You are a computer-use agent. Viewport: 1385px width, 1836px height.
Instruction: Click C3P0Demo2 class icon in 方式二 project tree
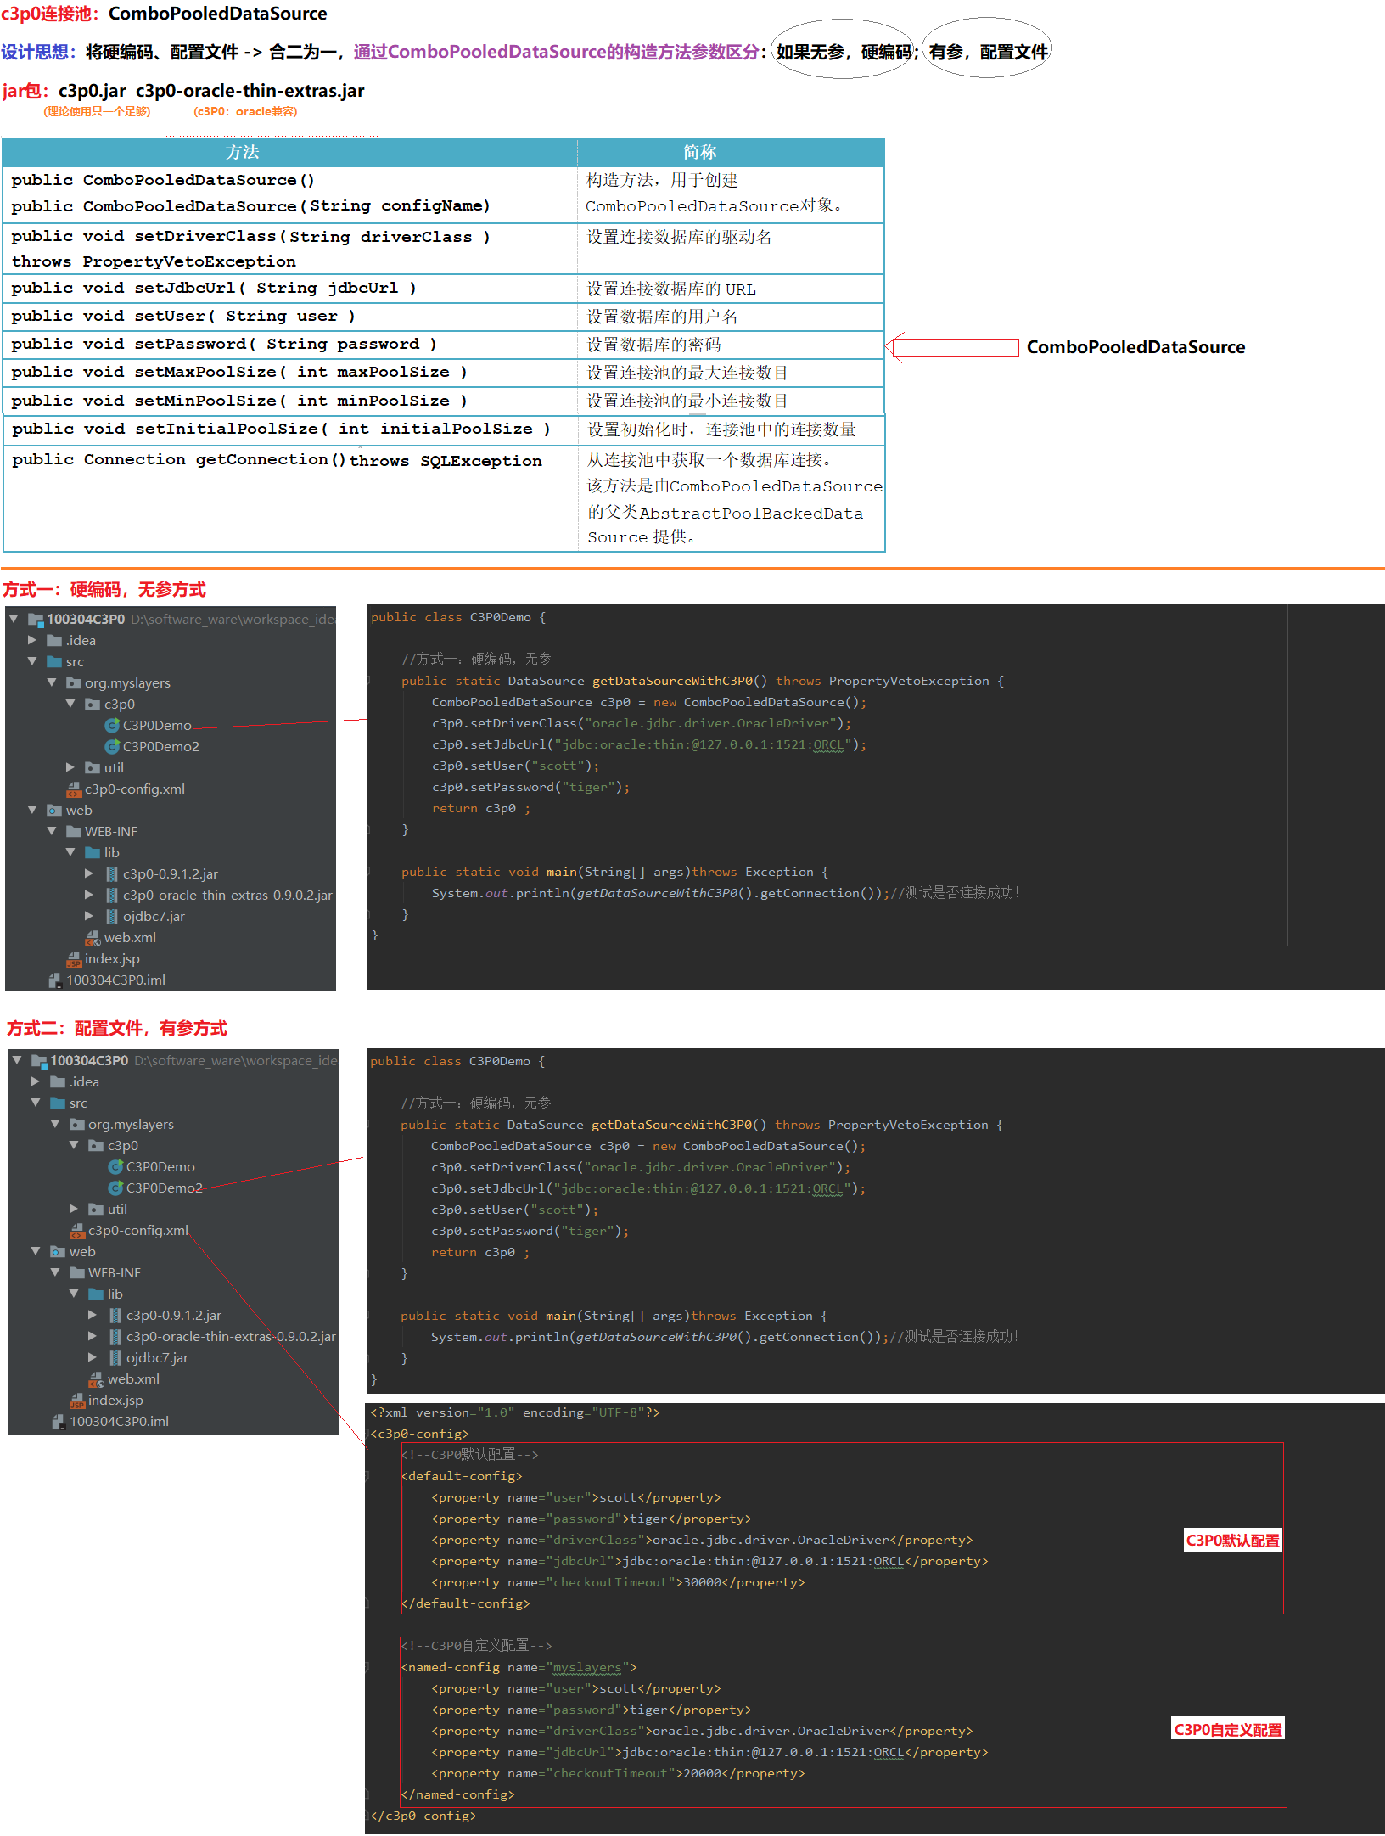point(115,1188)
